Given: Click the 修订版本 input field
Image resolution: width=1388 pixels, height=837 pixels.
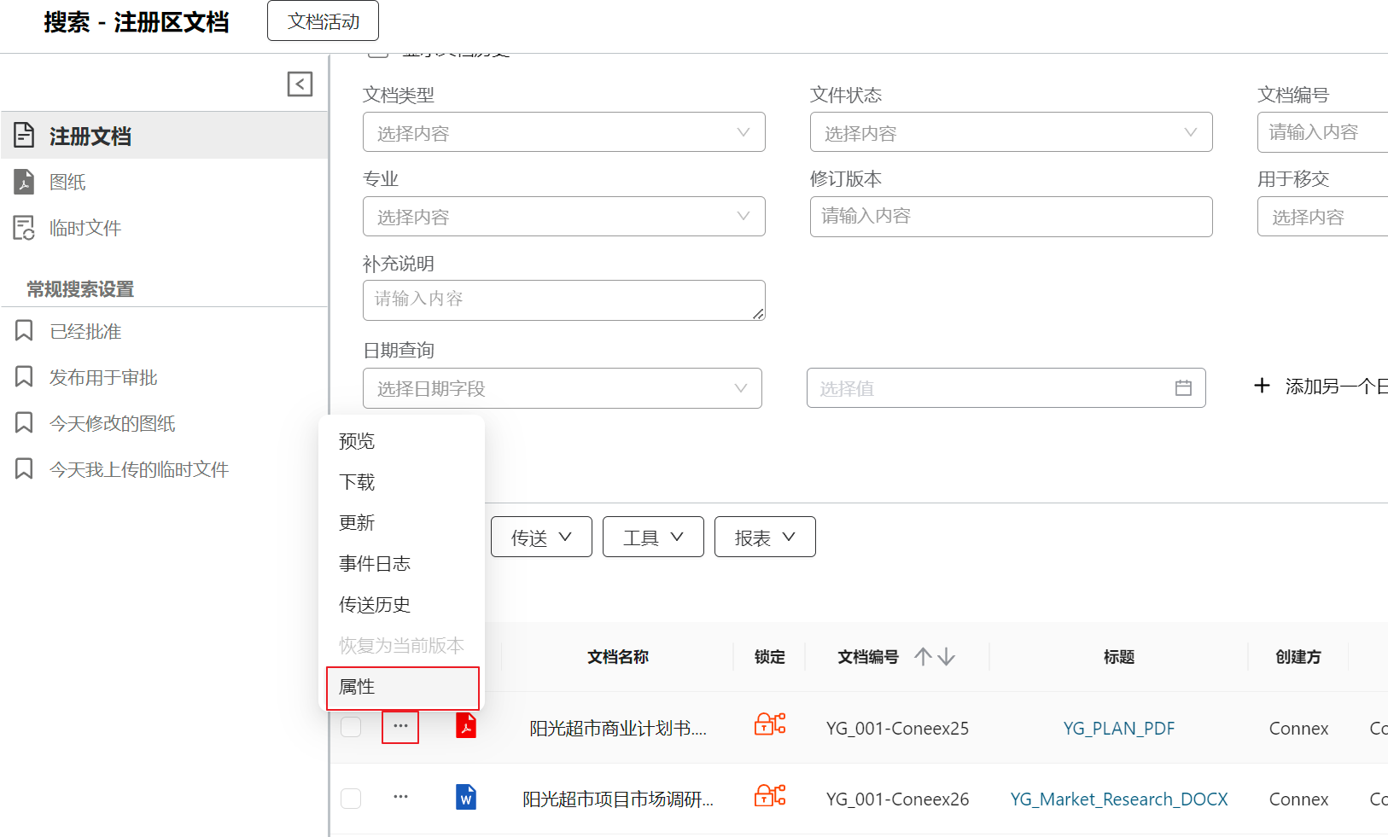Looking at the screenshot, I should [x=1011, y=217].
